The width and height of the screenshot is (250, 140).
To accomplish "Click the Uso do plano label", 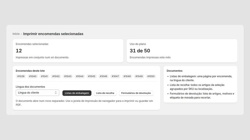I will [x=138, y=44].
